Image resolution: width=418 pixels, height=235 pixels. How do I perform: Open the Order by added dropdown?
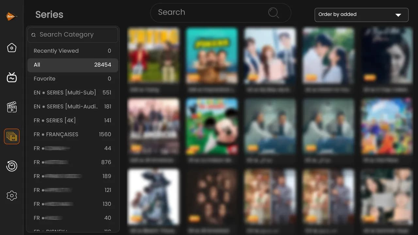(362, 15)
